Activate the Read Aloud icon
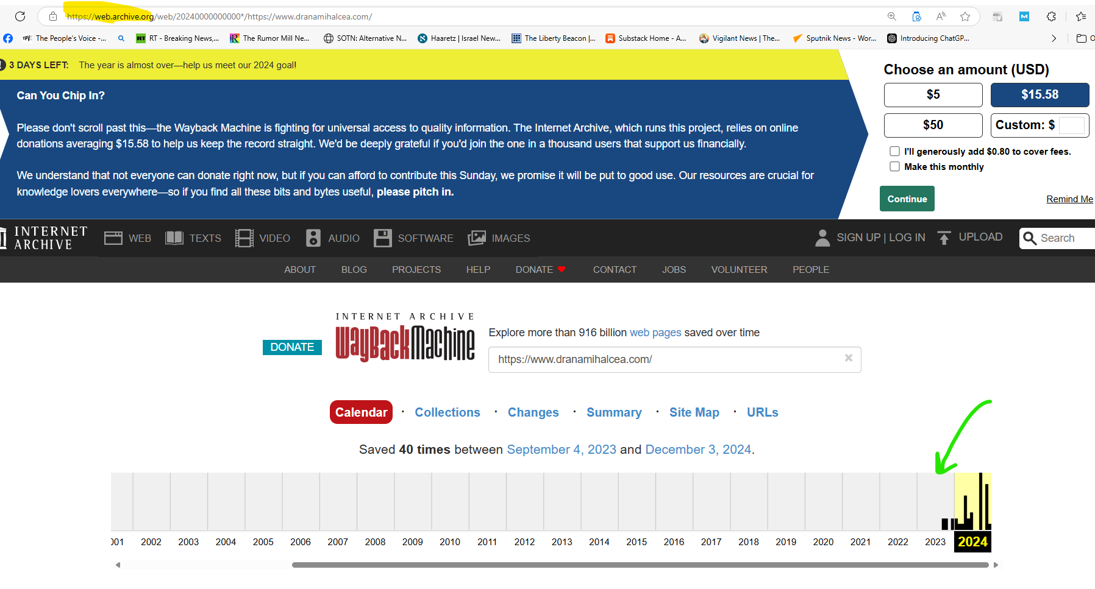This screenshot has width=1095, height=589. 941,16
